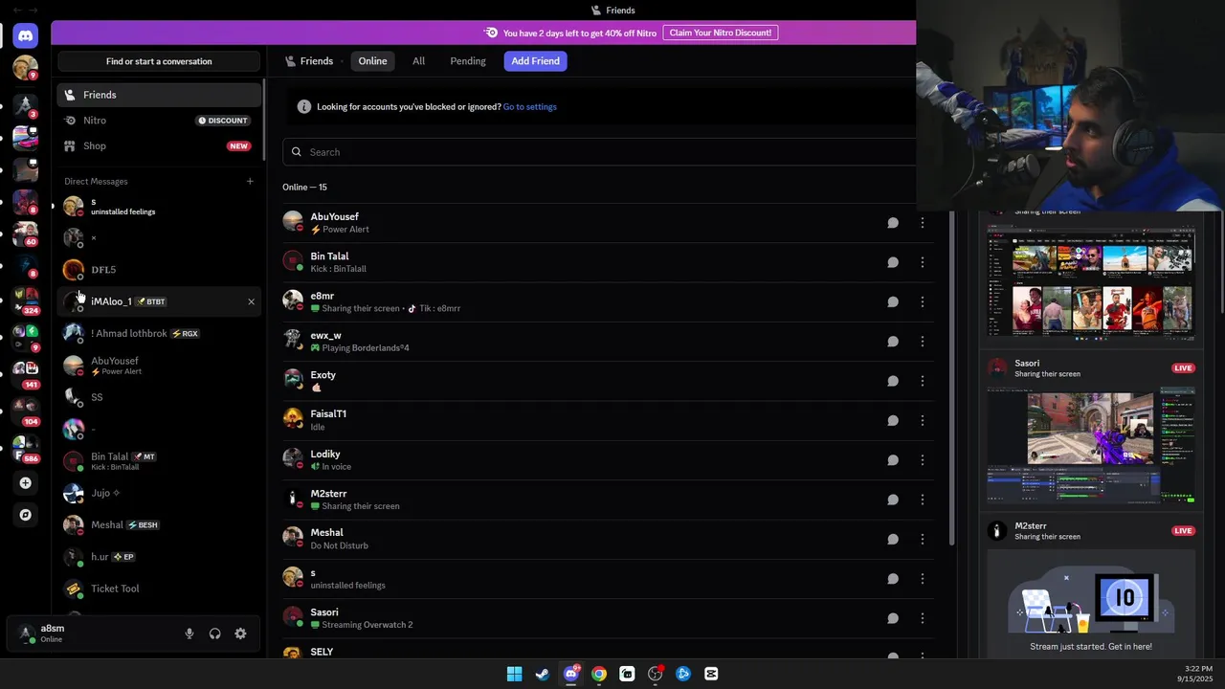
Task: Open more options for AbuYousef
Action: [x=923, y=223]
